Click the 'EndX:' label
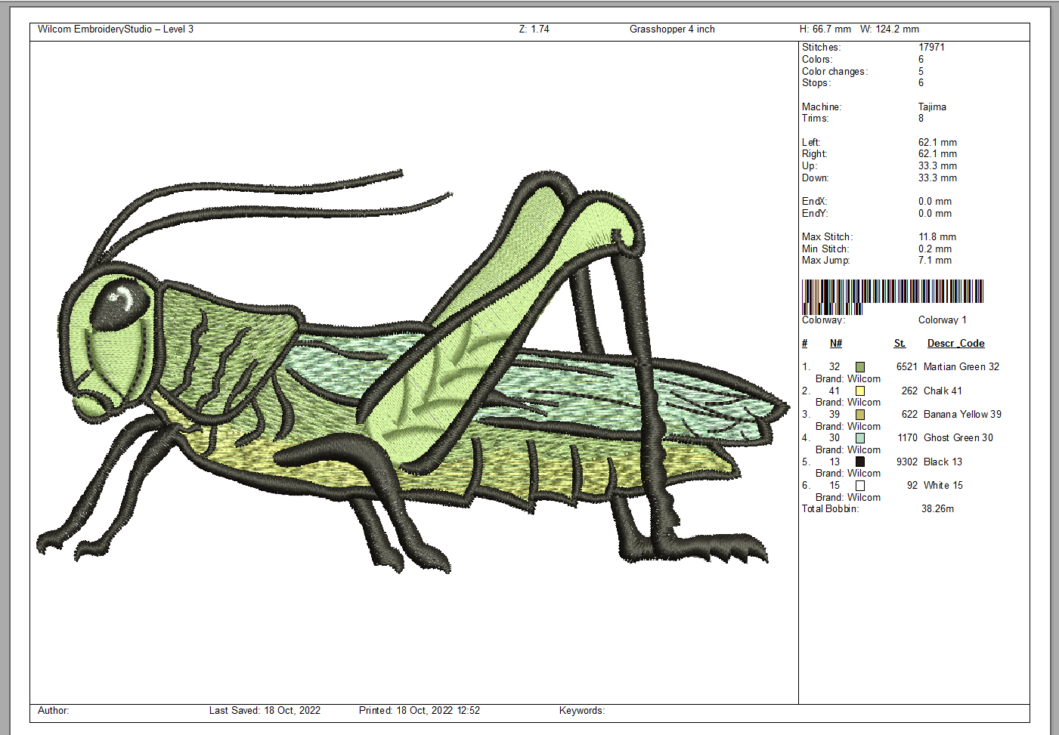The width and height of the screenshot is (1059, 735). (815, 202)
